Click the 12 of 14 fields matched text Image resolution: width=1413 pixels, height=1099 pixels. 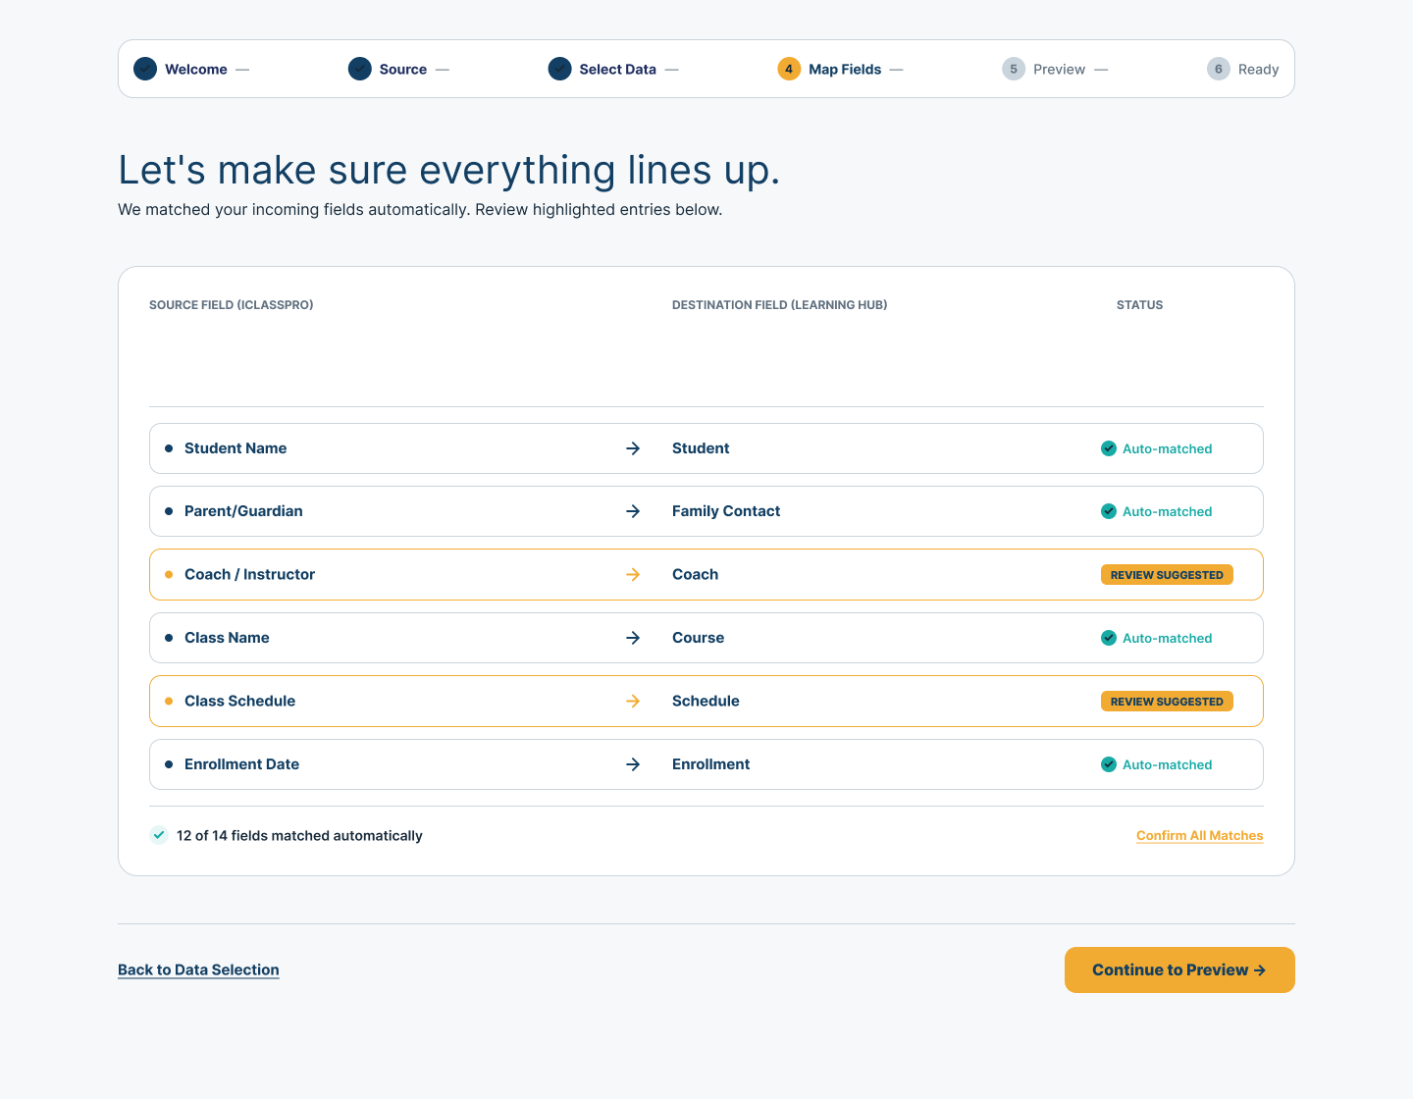pyautogui.click(x=299, y=836)
